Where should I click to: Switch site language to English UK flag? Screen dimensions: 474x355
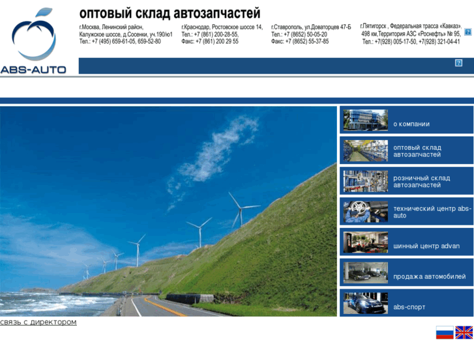click(x=464, y=332)
